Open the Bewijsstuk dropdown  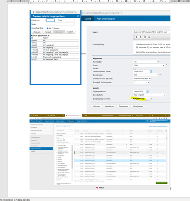[x=149, y=95]
